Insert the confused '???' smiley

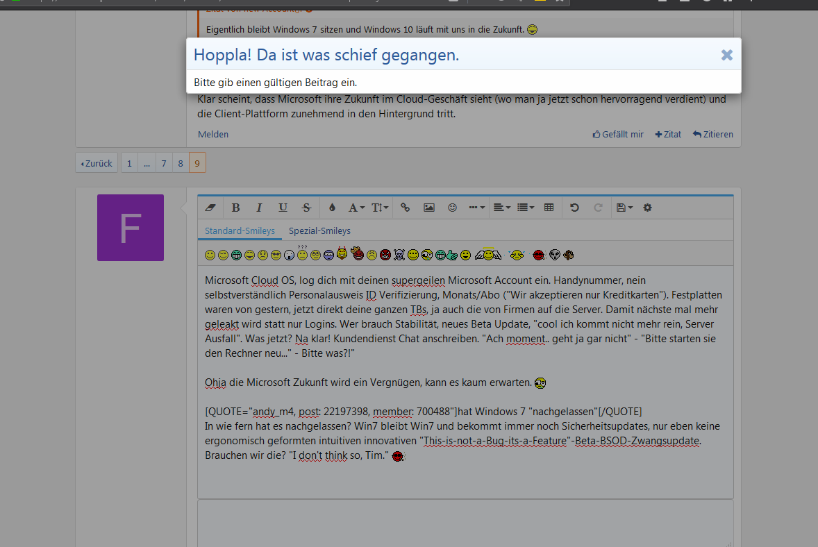click(302, 253)
